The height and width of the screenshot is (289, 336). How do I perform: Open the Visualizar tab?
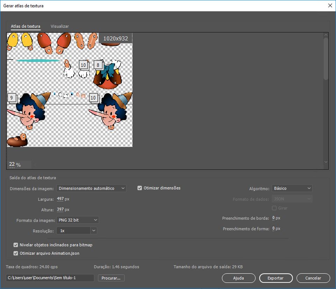tap(59, 26)
